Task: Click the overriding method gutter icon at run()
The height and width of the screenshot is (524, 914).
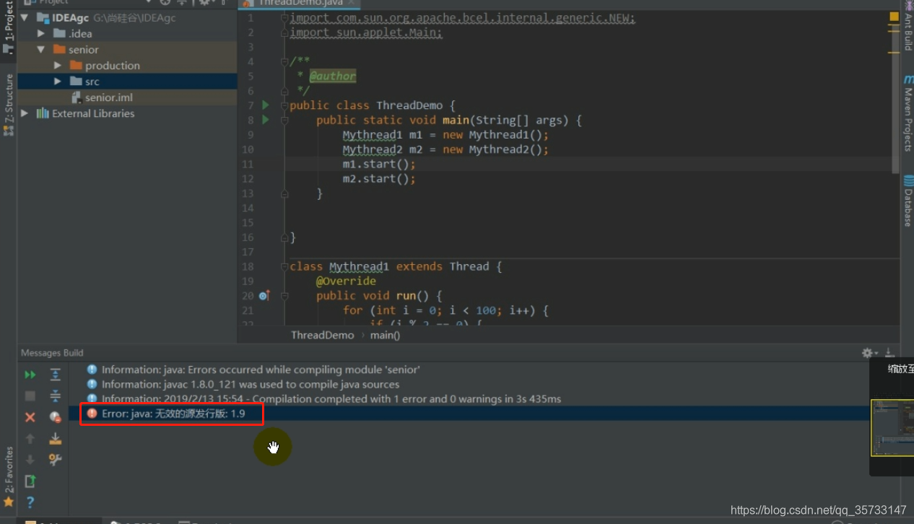Action: [264, 295]
